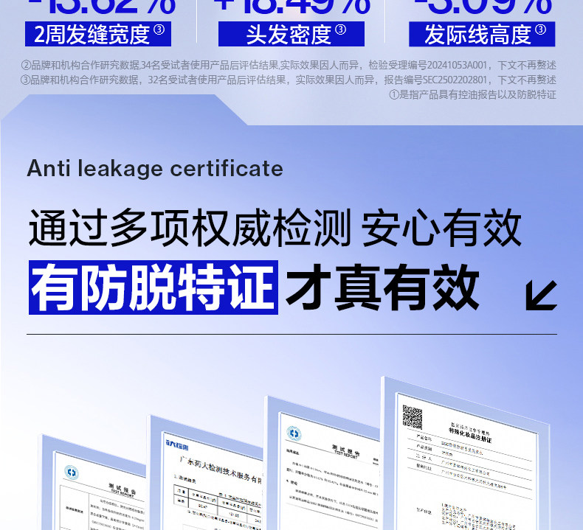
Task: Click the ③ footnote with 报告编号SEC2502202801
Action: pos(288,80)
